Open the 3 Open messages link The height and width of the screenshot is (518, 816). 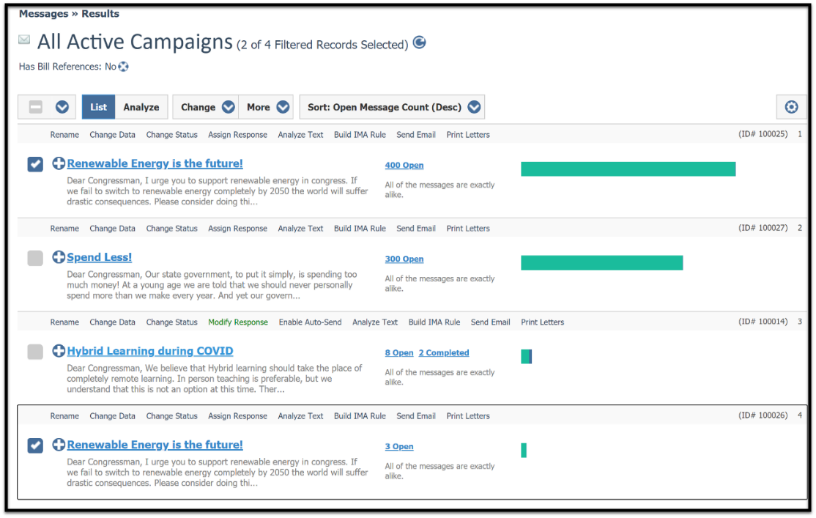click(399, 446)
